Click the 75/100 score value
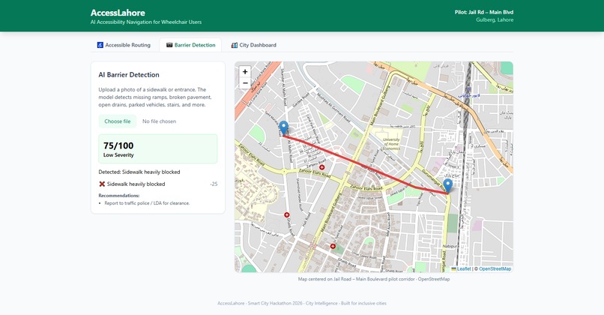Viewport: 604px width, 315px height. coord(118,145)
